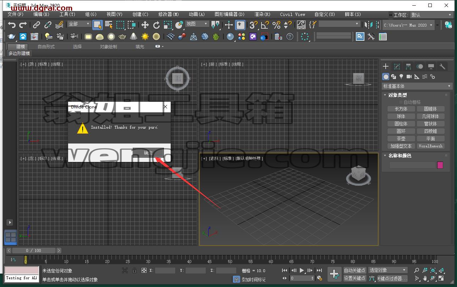Select the Scale tool
Viewport: 457px width, 287px height.
tap(168, 25)
